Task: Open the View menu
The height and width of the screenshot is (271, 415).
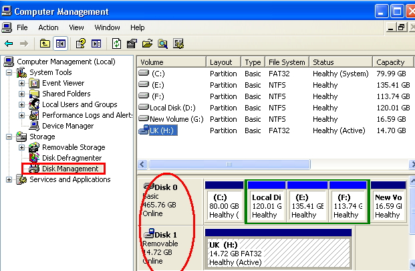Action: point(76,27)
